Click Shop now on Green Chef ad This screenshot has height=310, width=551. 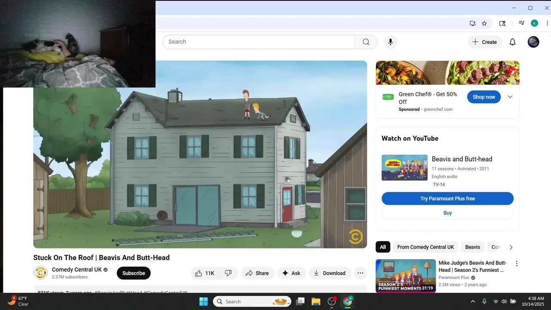(x=484, y=97)
